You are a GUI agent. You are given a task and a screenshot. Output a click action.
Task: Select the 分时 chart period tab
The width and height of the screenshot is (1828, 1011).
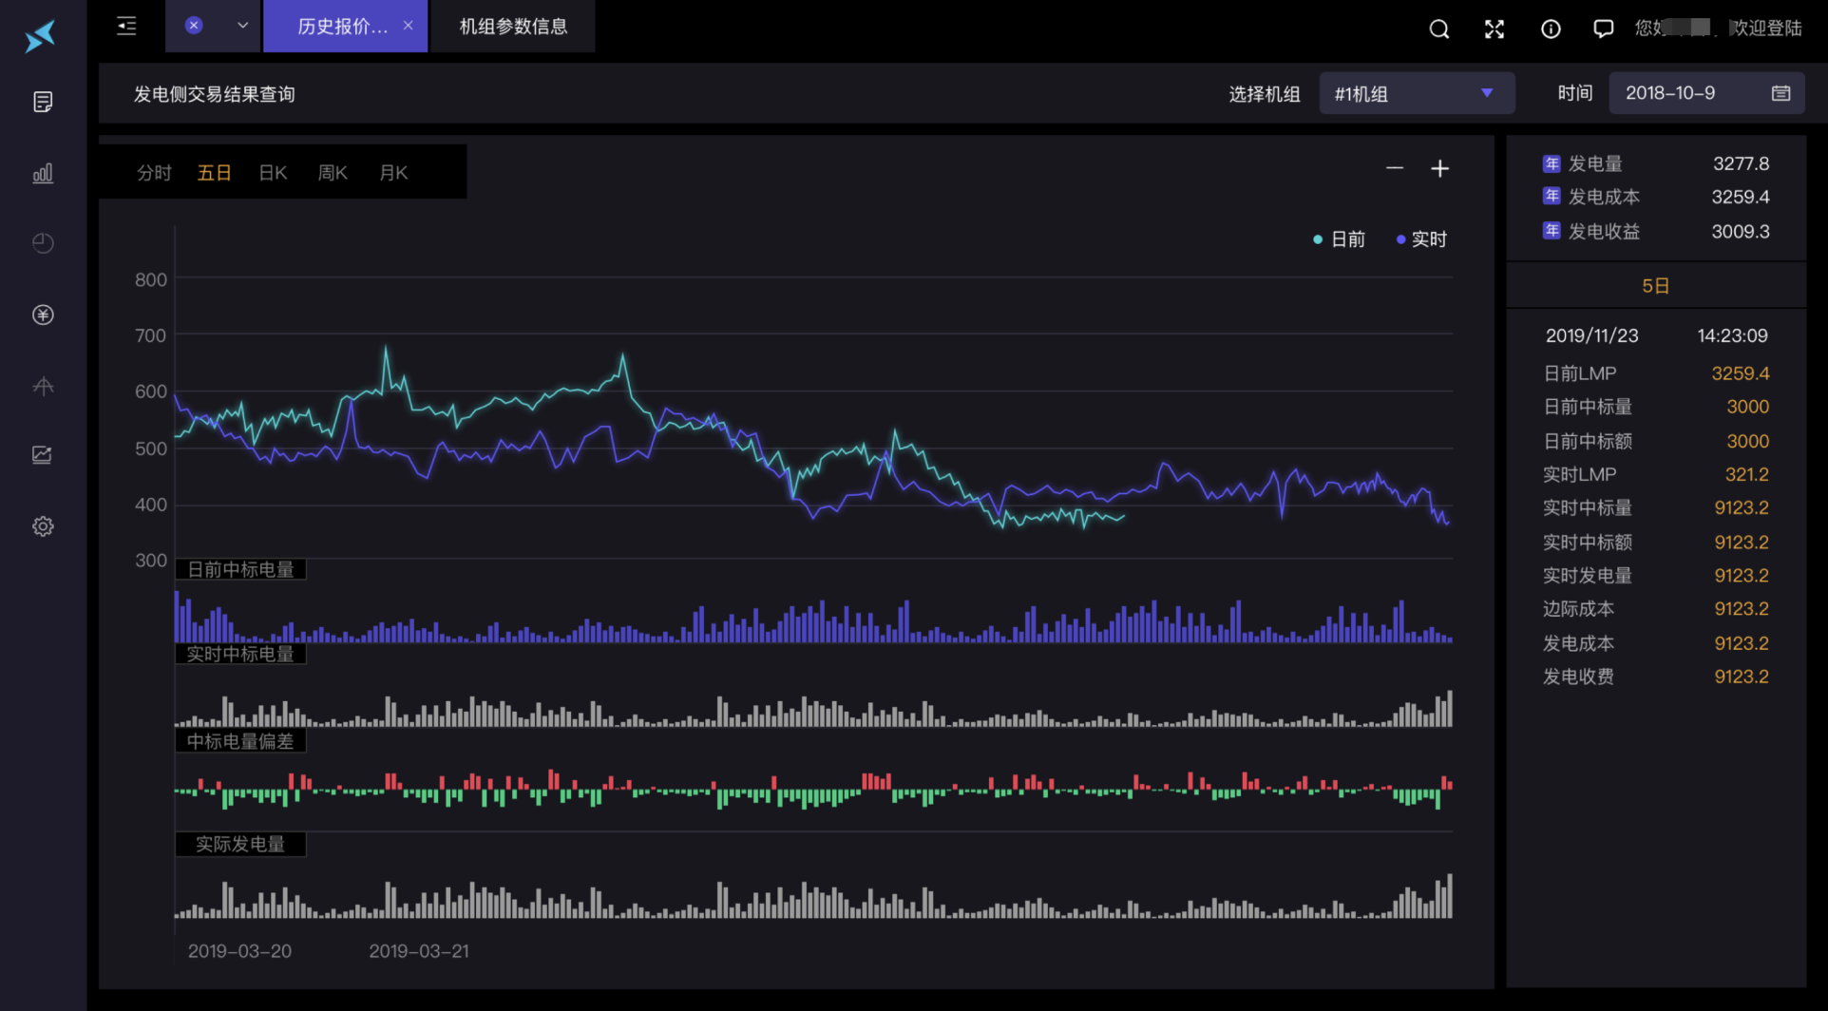pos(154,173)
